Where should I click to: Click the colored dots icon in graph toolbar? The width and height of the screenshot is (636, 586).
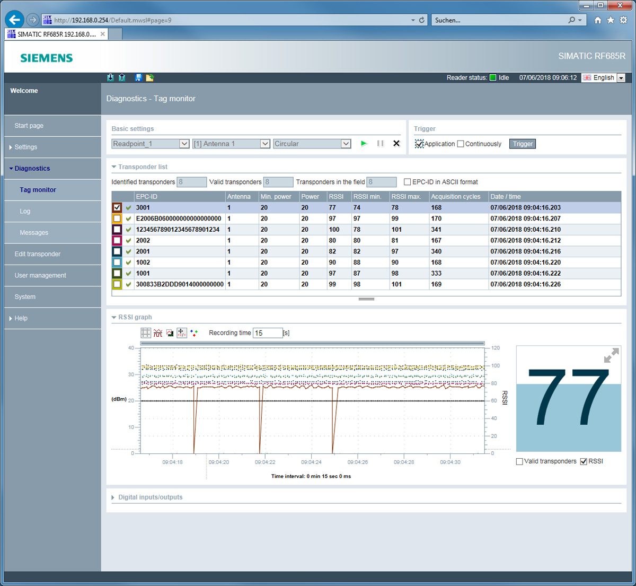[x=194, y=333]
